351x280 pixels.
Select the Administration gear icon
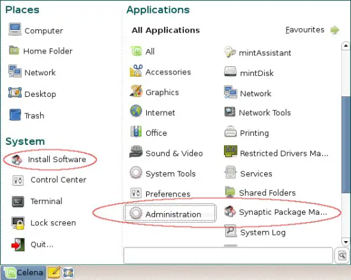pyautogui.click(x=136, y=213)
